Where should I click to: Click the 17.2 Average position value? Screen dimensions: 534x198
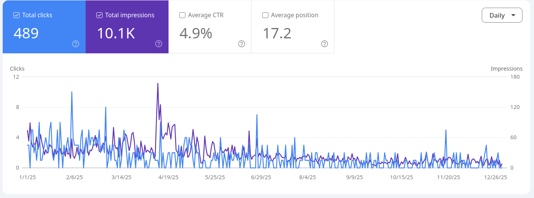(x=277, y=33)
